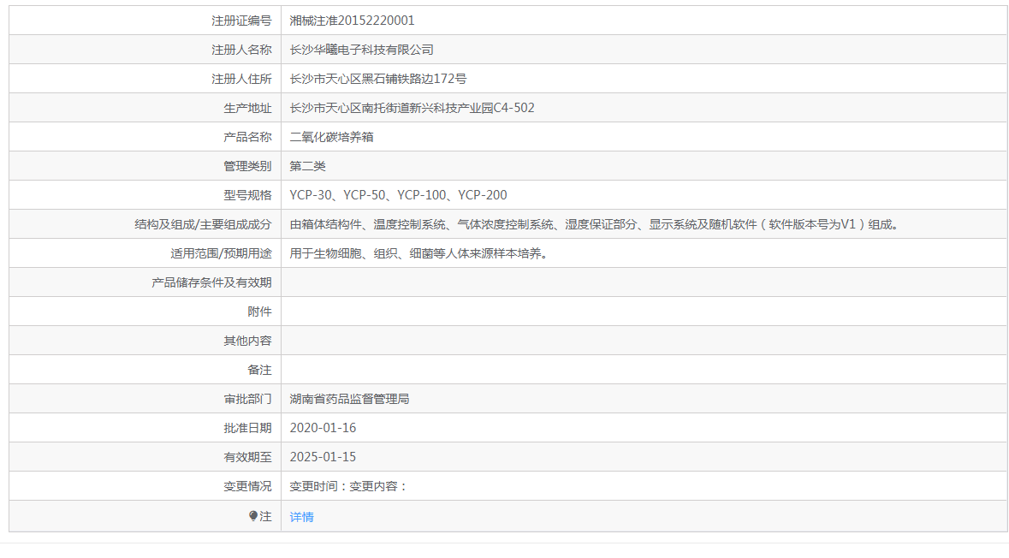Click the 附件 label
This screenshot has width=1009, height=558.
(x=259, y=312)
